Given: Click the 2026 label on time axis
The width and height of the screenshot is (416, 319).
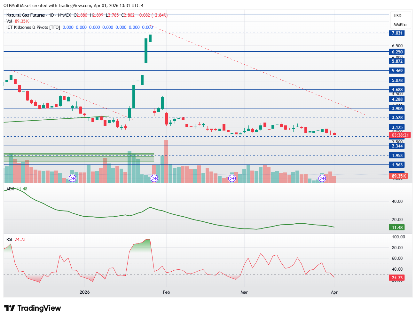Looking at the screenshot, I should [x=85, y=292].
